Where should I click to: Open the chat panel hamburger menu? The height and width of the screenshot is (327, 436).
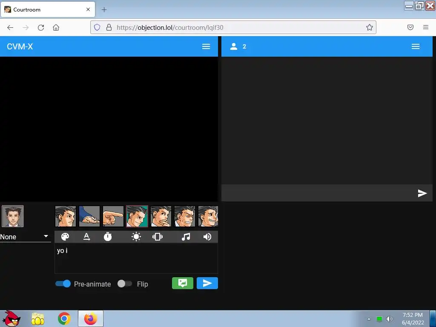416,46
